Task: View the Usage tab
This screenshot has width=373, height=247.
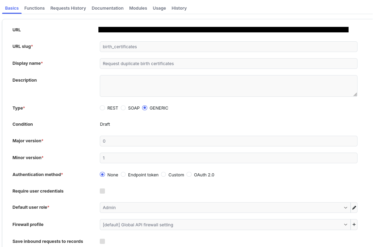Action: point(159,8)
